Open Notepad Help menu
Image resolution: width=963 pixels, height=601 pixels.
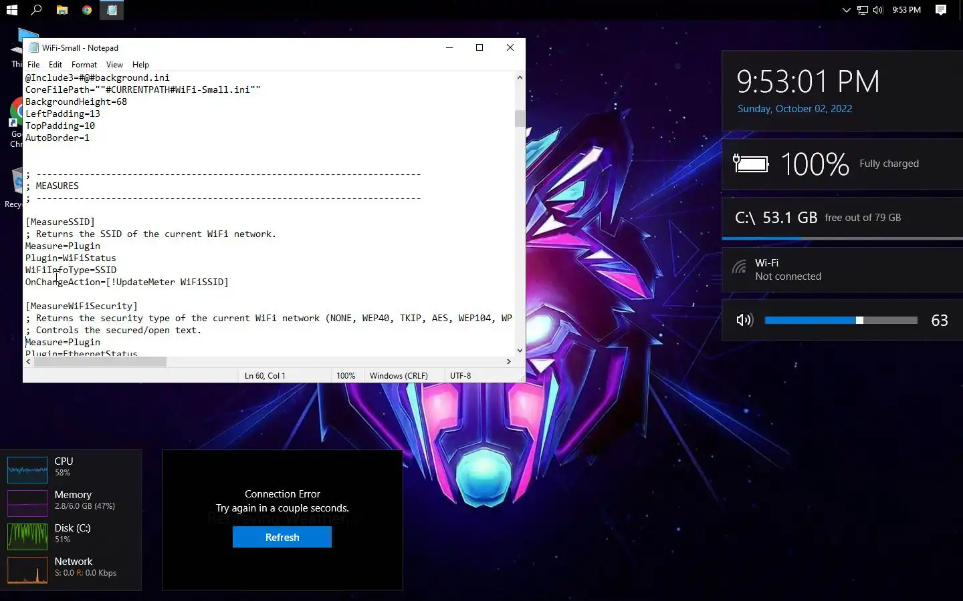140,65
